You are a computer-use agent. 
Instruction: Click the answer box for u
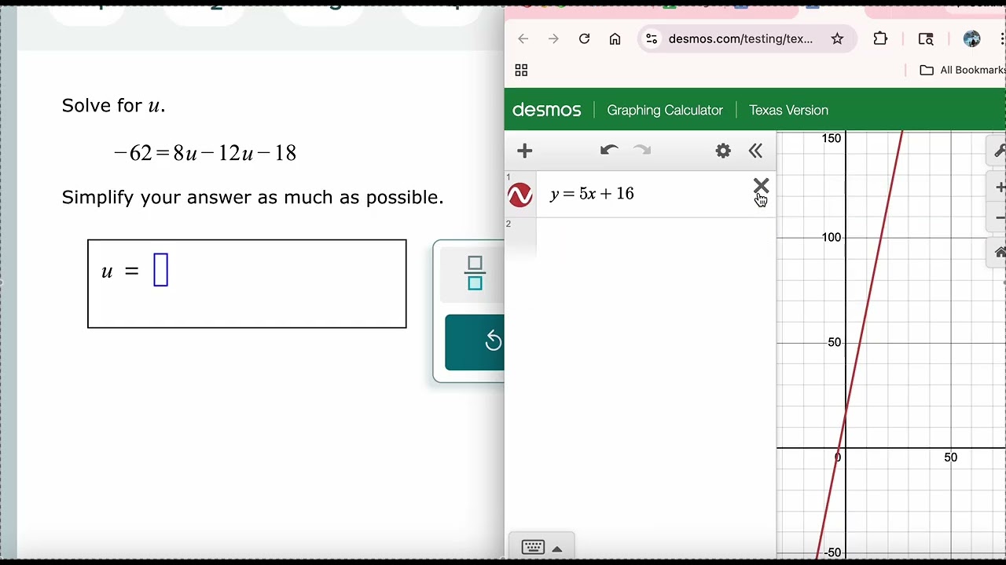(160, 270)
